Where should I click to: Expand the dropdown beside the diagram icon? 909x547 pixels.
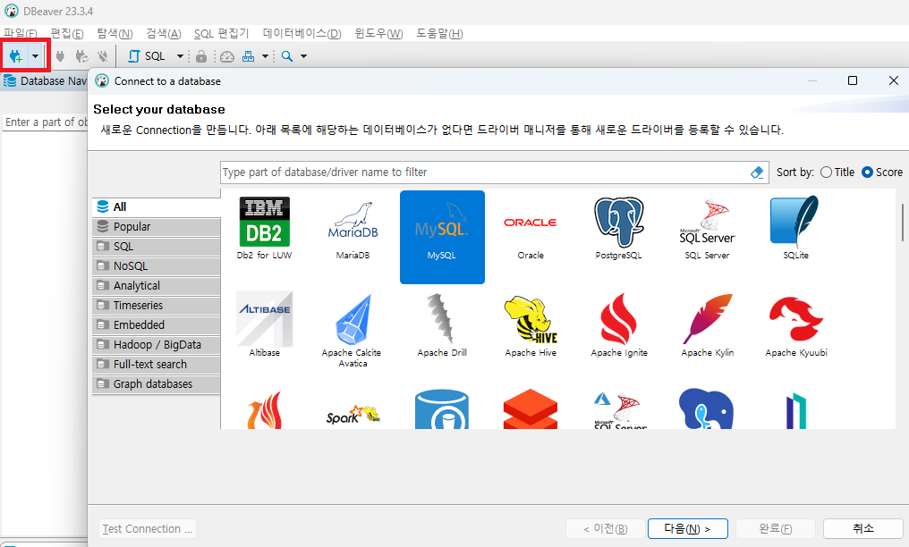click(265, 56)
